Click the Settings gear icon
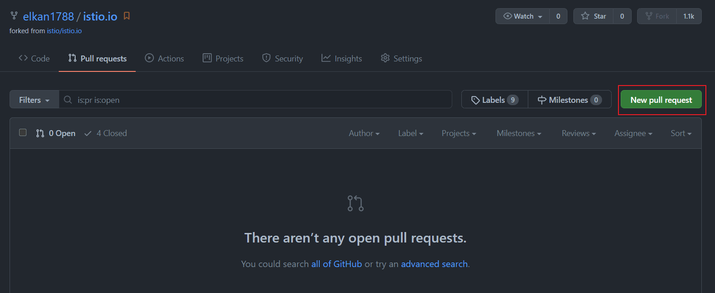Viewport: 715px width, 293px height. coord(385,58)
